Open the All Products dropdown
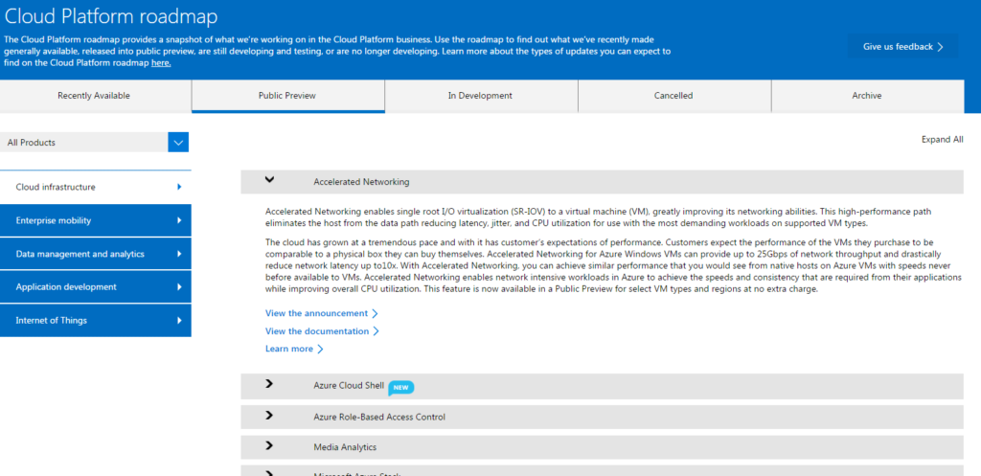 tap(94, 142)
